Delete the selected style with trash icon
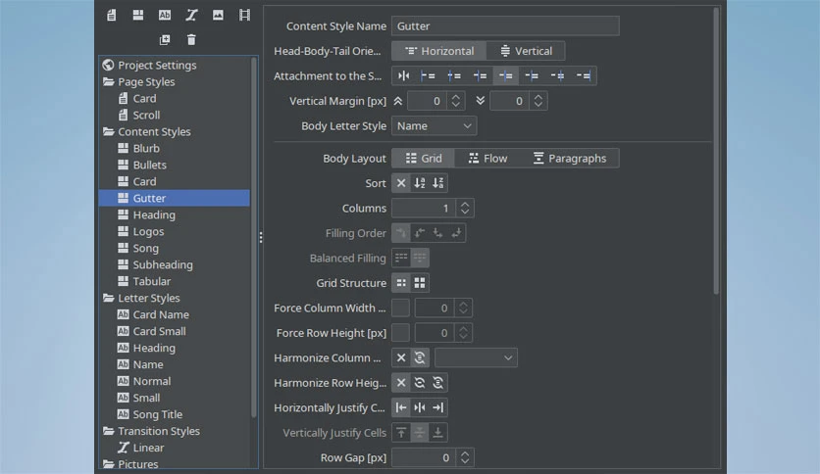The width and height of the screenshot is (820, 474). pos(191,40)
